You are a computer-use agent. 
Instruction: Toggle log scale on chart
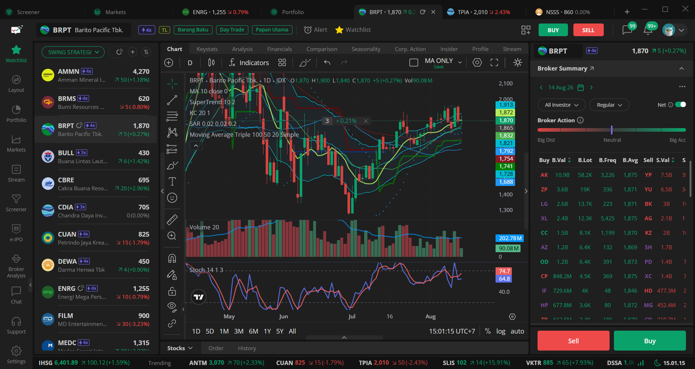(500, 331)
